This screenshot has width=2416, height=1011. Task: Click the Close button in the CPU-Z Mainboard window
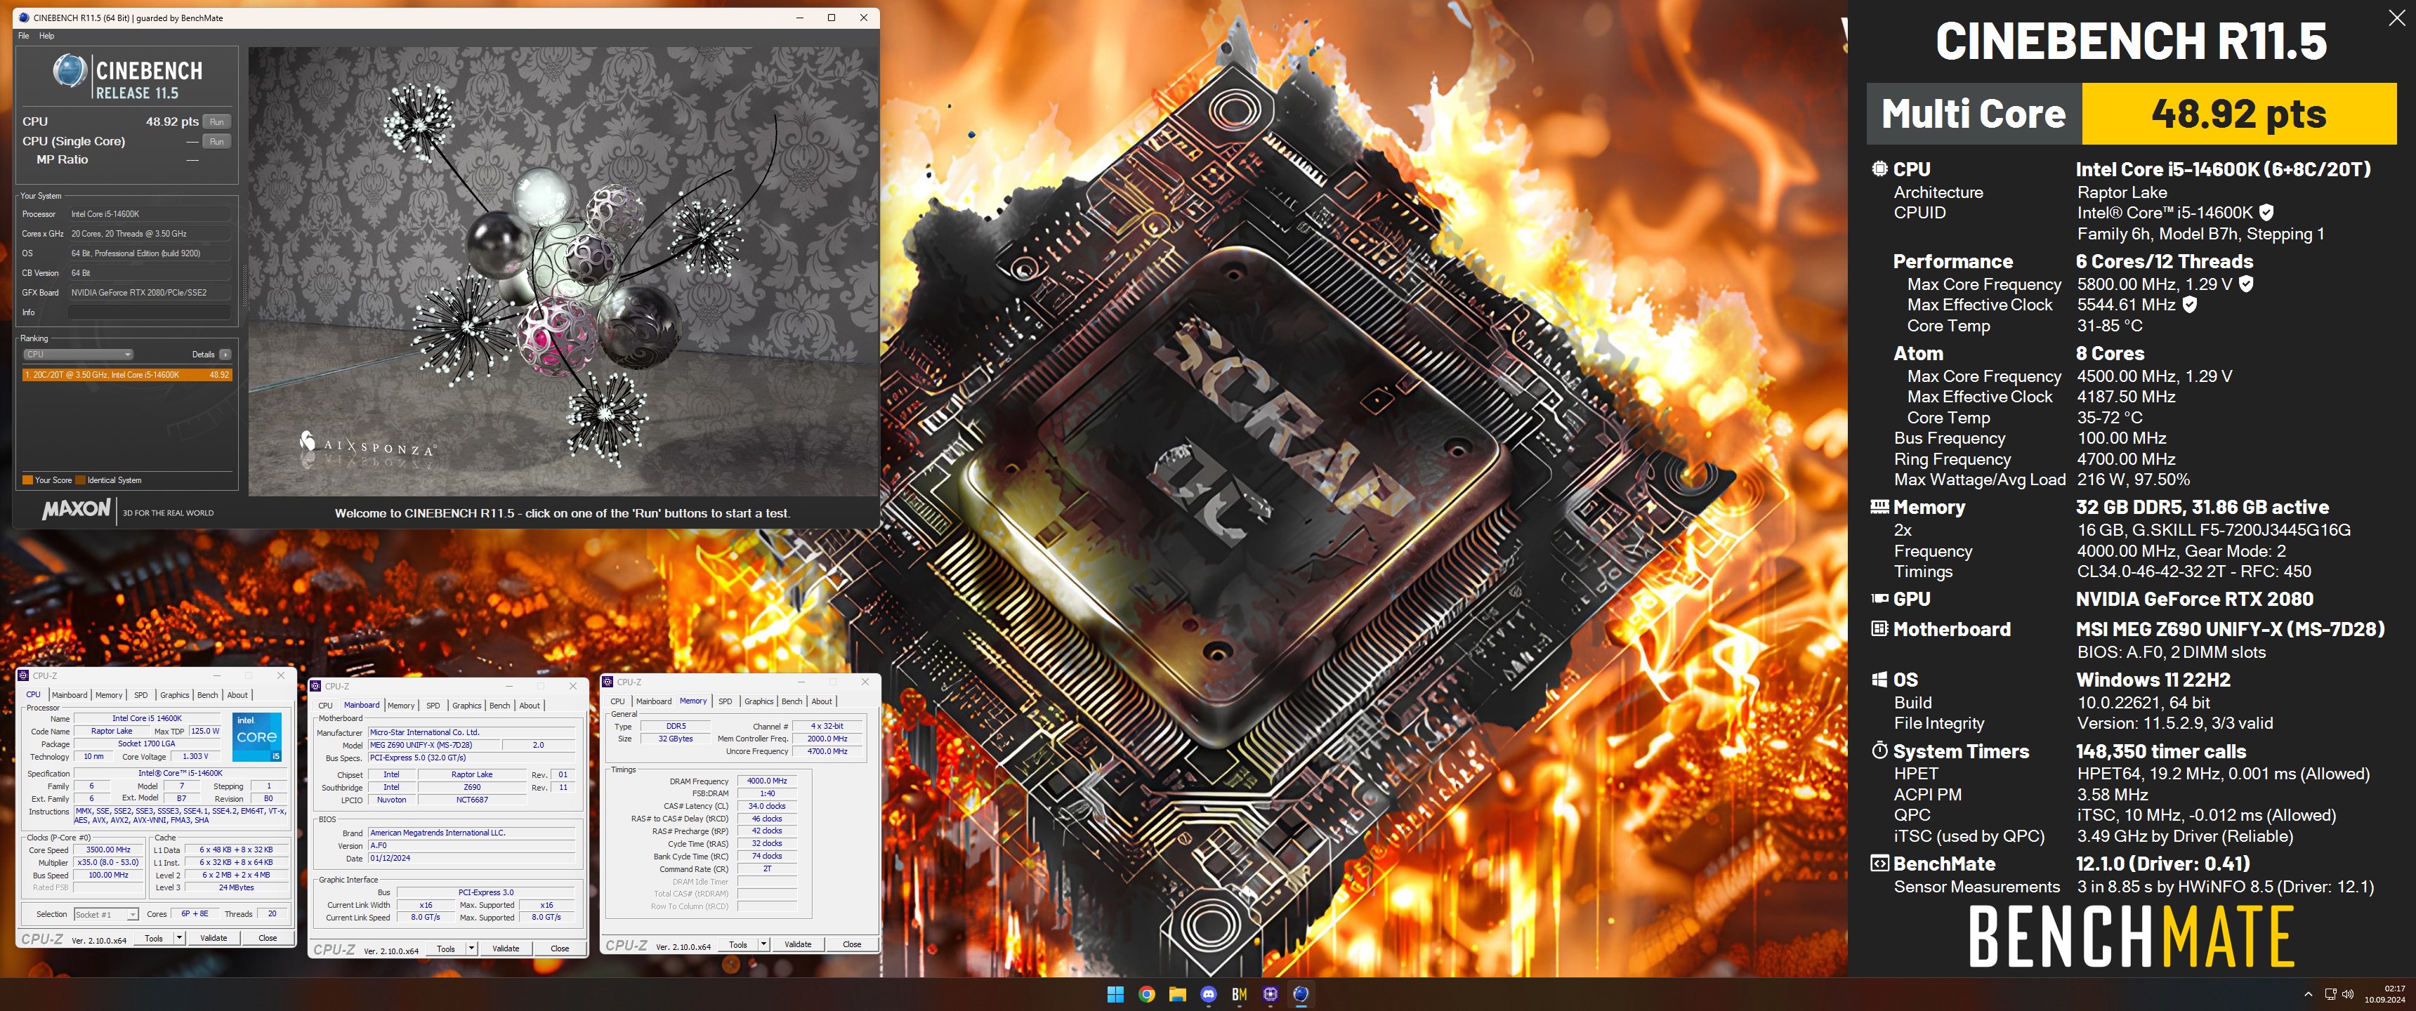click(x=560, y=949)
